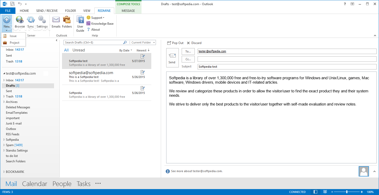Go to People view
379x195 pixels.
click(x=62, y=184)
